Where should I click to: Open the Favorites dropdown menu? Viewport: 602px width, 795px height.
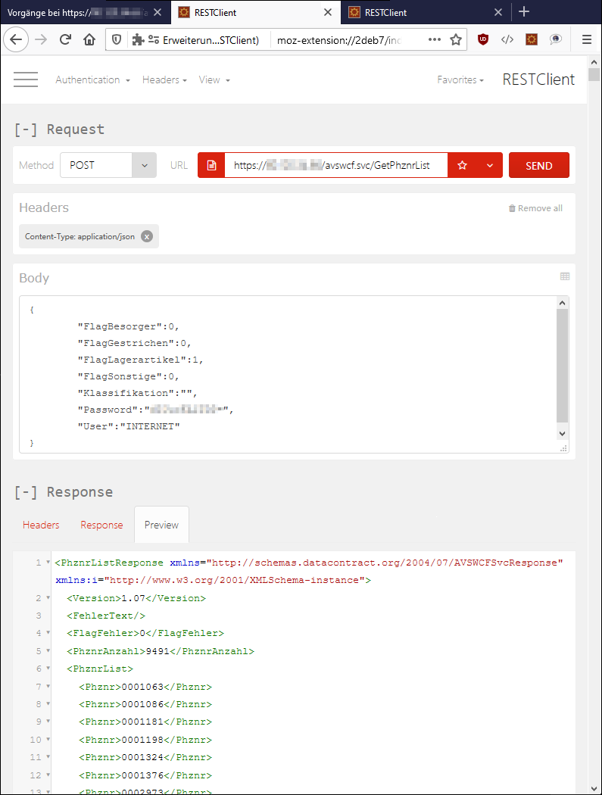pyautogui.click(x=460, y=79)
